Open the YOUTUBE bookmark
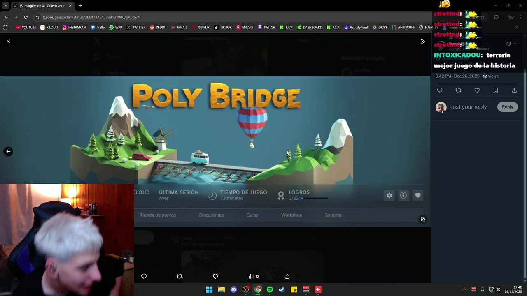 [26, 28]
